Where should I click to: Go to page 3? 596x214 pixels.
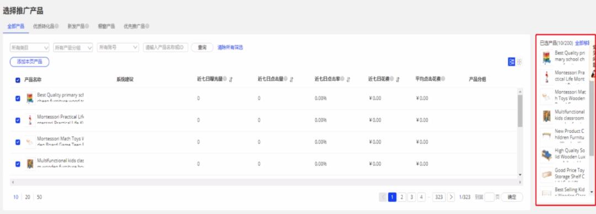click(412, 197)
